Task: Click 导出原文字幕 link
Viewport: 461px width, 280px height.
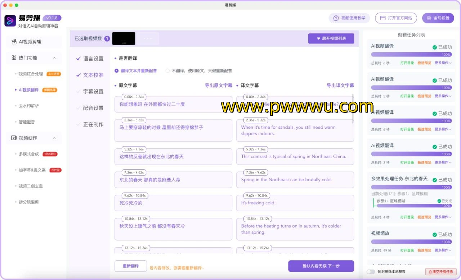Action: click(219, 86)
